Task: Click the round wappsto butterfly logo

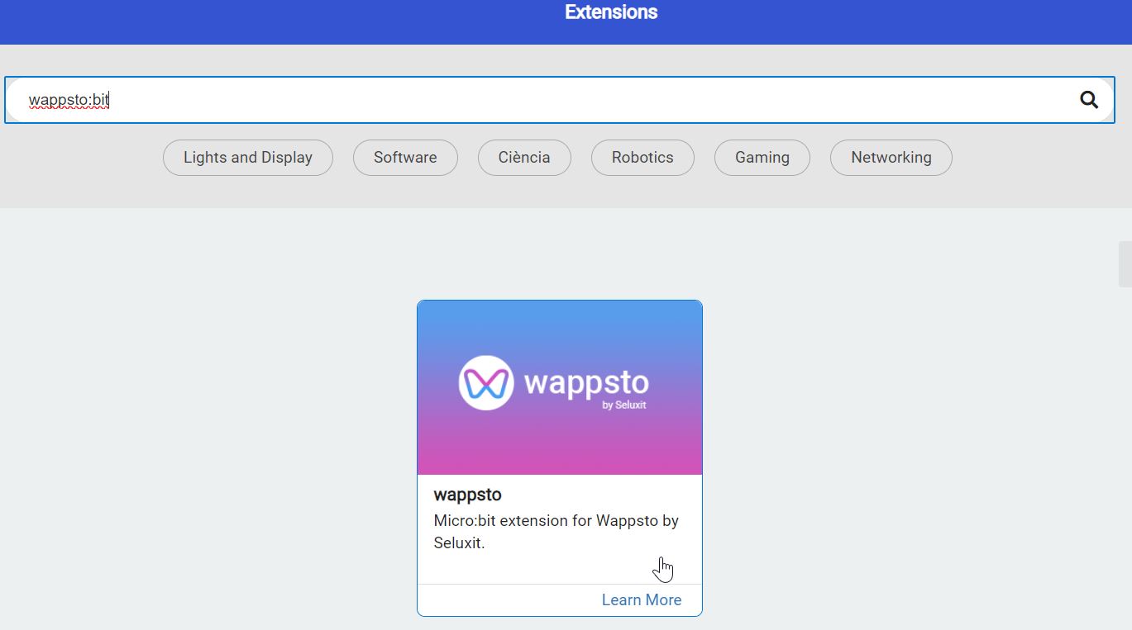Action: coord(486,383)
